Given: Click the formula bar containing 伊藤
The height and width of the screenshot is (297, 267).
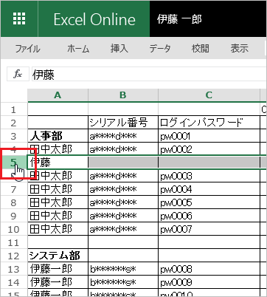Looking at the screenshot, I should coord(149,74).
